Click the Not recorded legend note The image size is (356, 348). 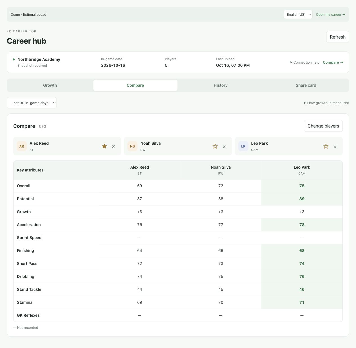coord(26,328)
